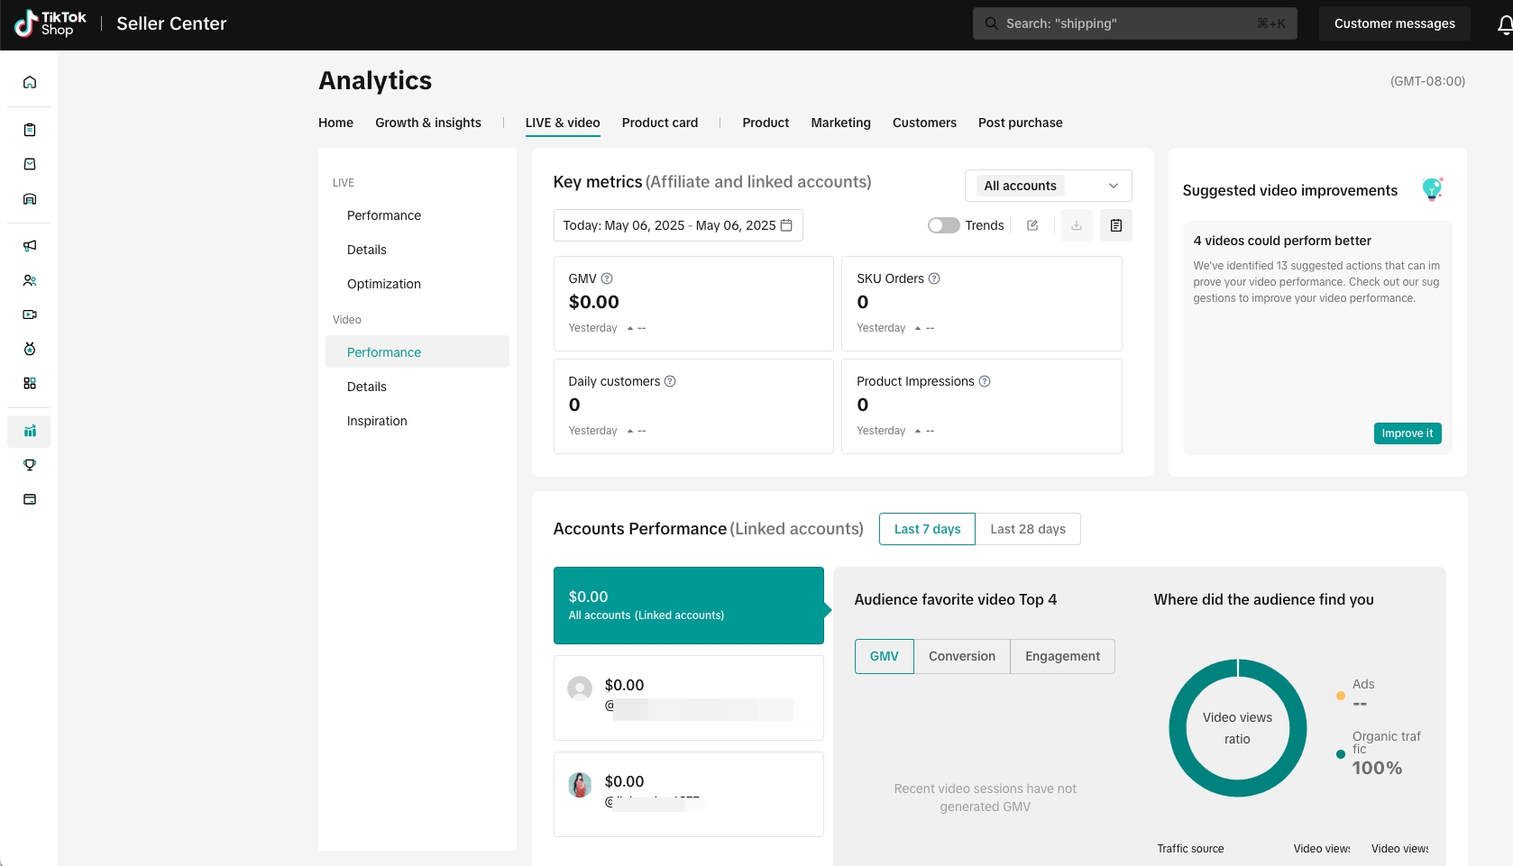Click the edit metrics pencil icon

coord(1032,225)
